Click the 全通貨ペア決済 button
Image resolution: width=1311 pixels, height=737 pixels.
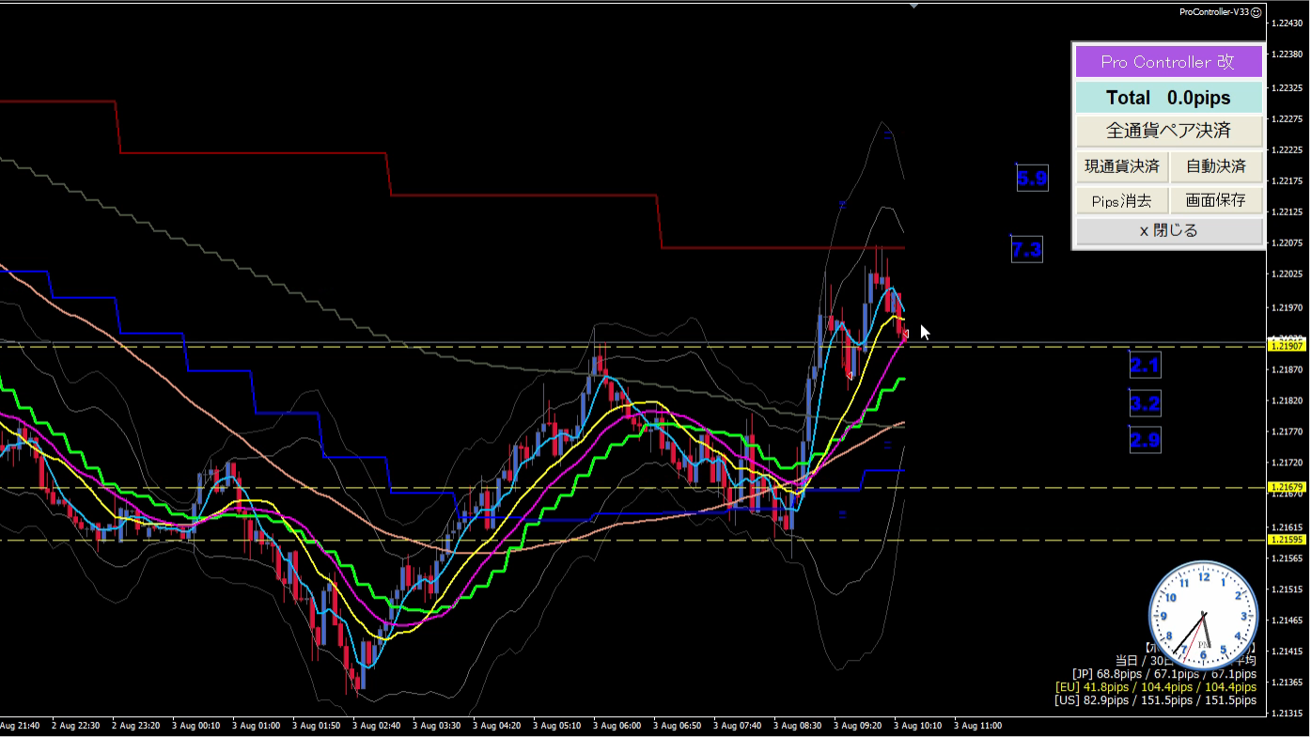tap(1167, 131)
